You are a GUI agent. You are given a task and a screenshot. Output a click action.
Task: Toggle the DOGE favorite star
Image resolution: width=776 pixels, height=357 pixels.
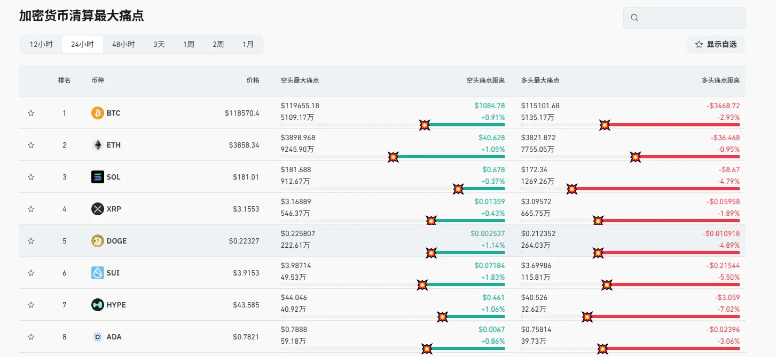coord(31,241)
